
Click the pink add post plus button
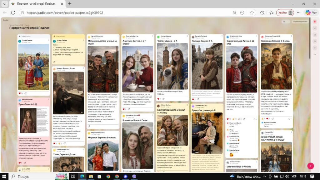(x=310, y=166)
